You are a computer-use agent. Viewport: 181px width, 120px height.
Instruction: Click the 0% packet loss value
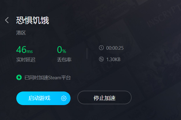62,50
